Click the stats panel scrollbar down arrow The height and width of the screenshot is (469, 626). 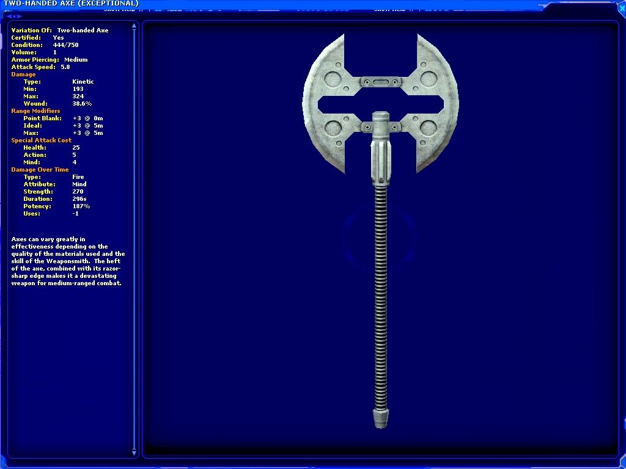(134, 453)
